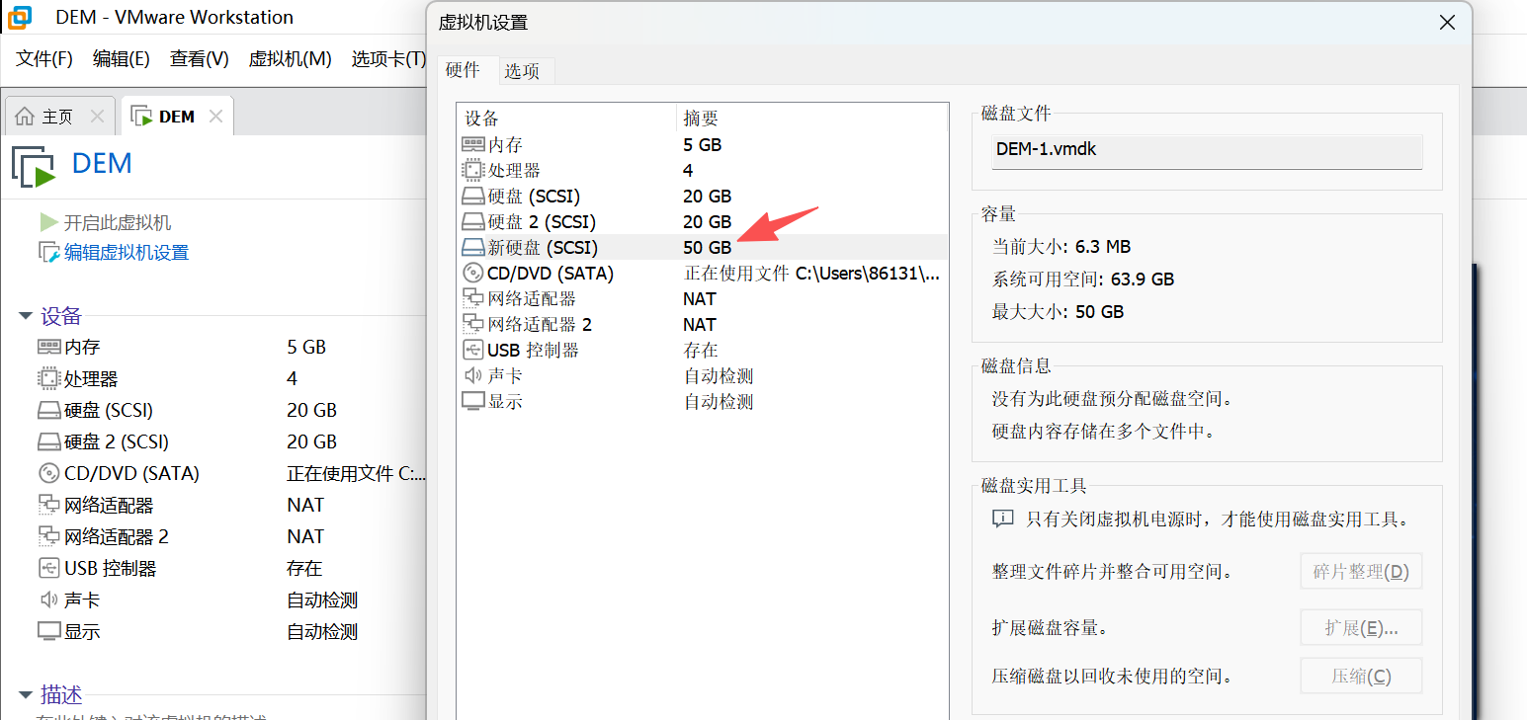The height and width of the screenshot is (720, 1527).
Task: Click 没有为此硬盘预分配磁盘空间 text
Action: (1112, 400)
